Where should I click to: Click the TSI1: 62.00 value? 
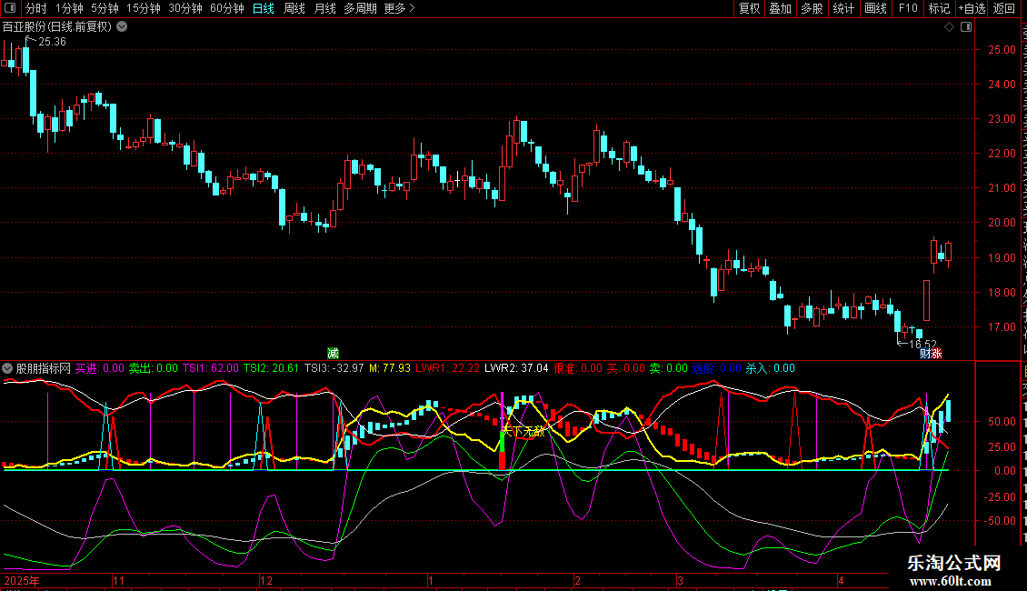click(210, 368)
